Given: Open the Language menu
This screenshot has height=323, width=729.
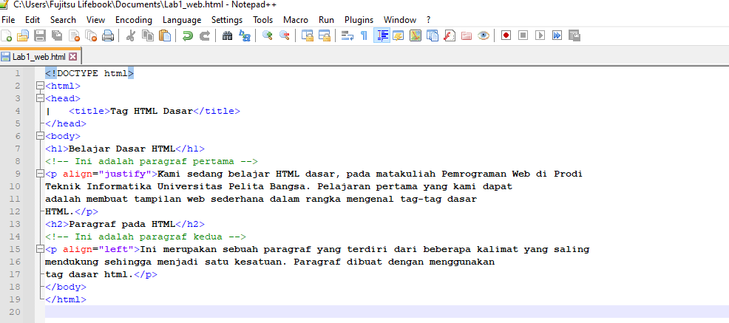Looking at the screenshot, I should point(182,20).
